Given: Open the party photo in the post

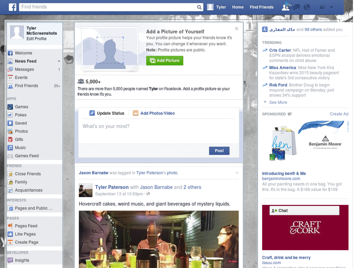Looking at the screenshot, I should [159, 239].
